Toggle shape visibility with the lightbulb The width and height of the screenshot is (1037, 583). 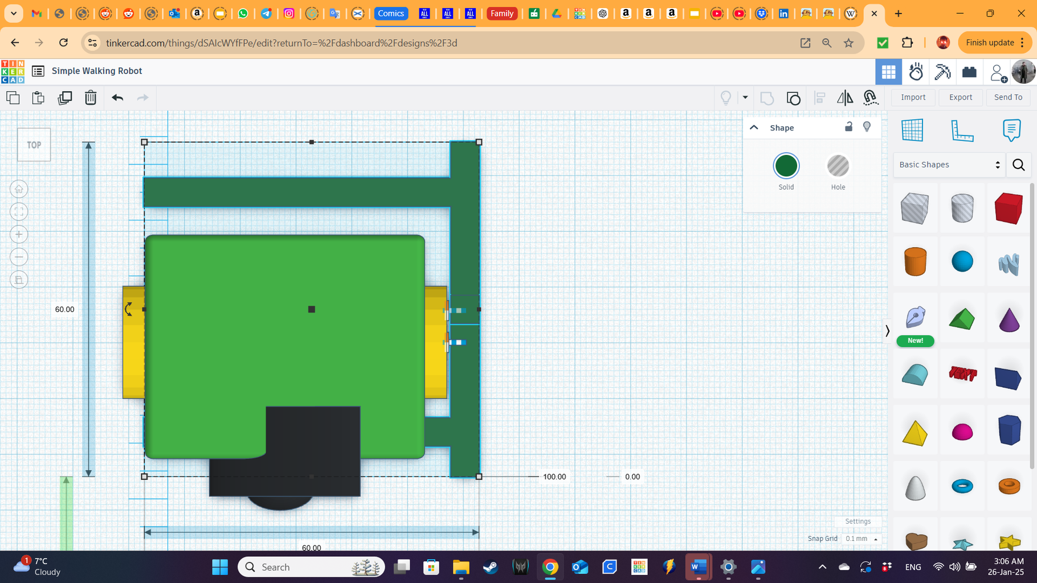pyautogui.click(x=867, y=127)
